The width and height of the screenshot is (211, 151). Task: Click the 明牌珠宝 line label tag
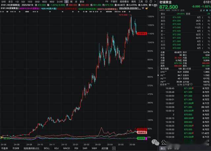[142, 133]
